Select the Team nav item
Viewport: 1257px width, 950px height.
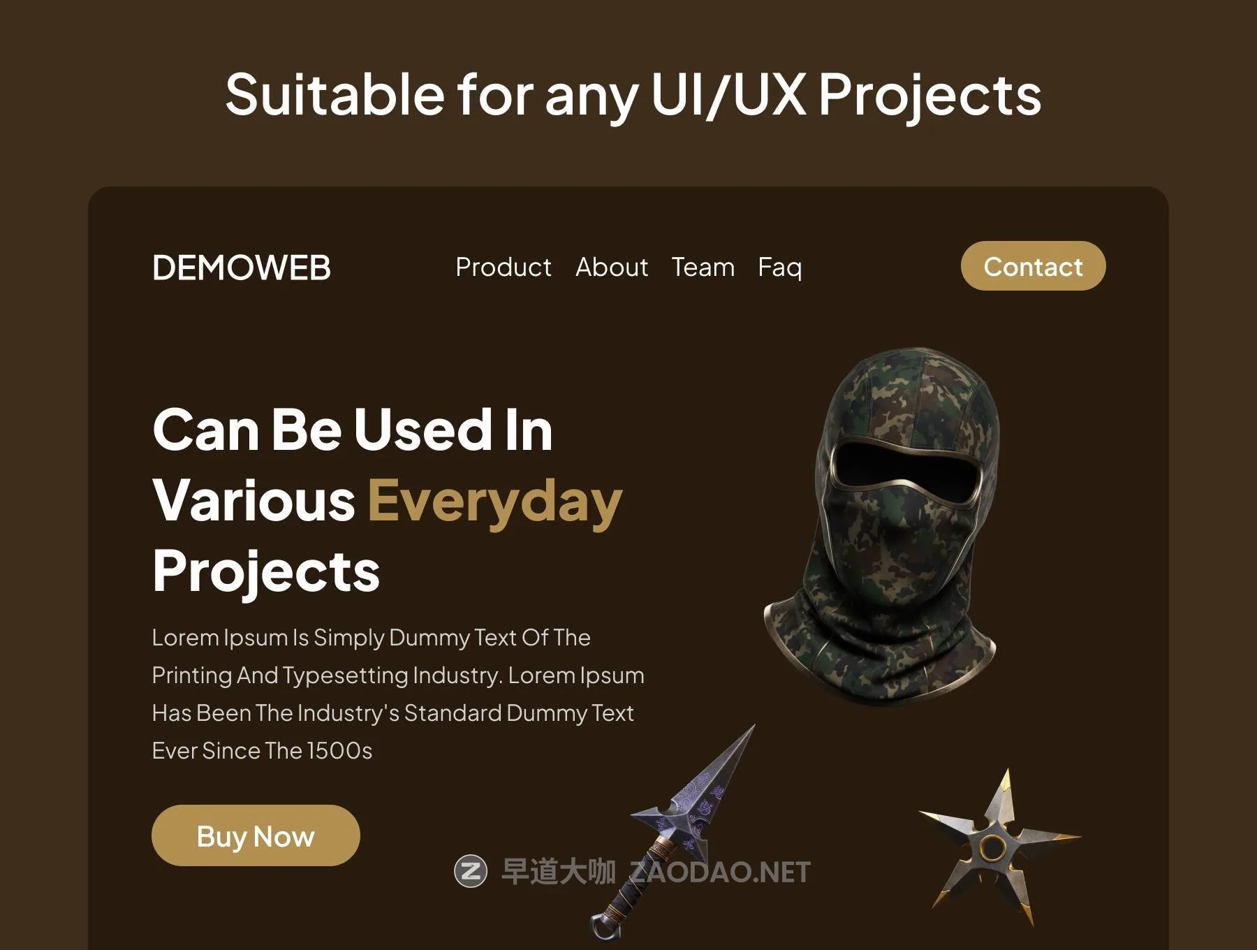click(703, 267)
